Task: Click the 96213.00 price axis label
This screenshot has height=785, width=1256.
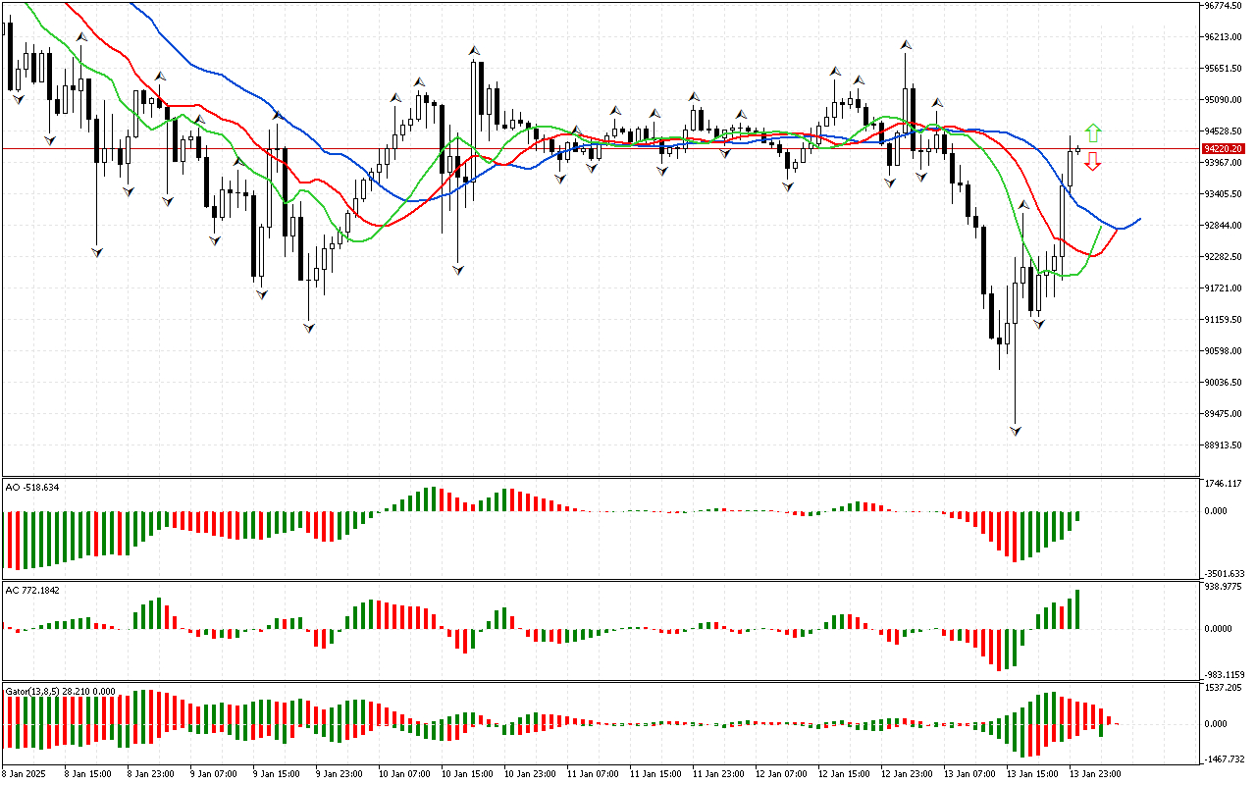Action: coord(1223,36)
